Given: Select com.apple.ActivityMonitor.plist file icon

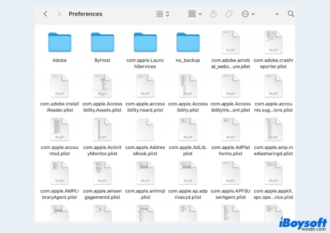Looking at the screenshot, I should (x=102, y=129).
